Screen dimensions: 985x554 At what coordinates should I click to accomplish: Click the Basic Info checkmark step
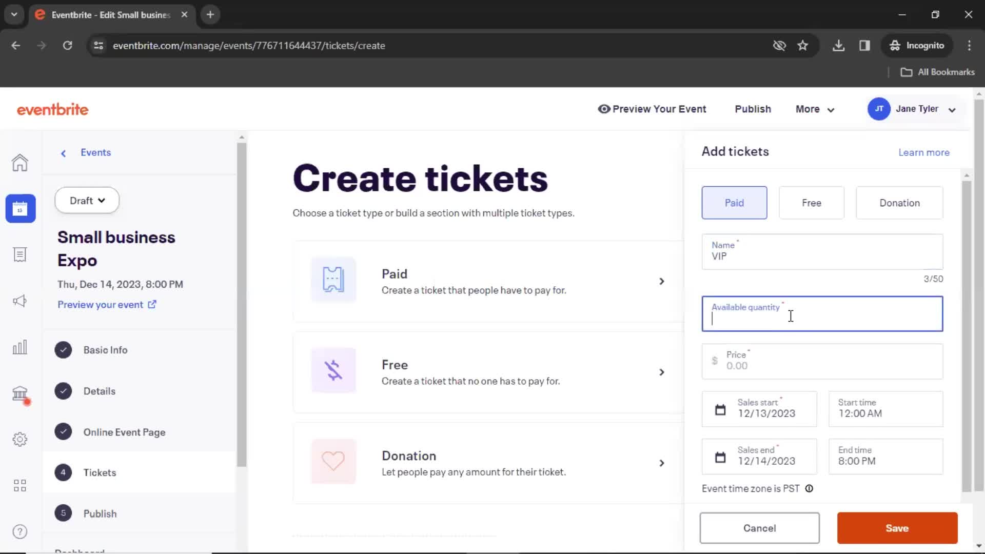(63, 350)
